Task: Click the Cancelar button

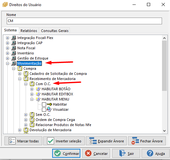Action: [96, 153]
